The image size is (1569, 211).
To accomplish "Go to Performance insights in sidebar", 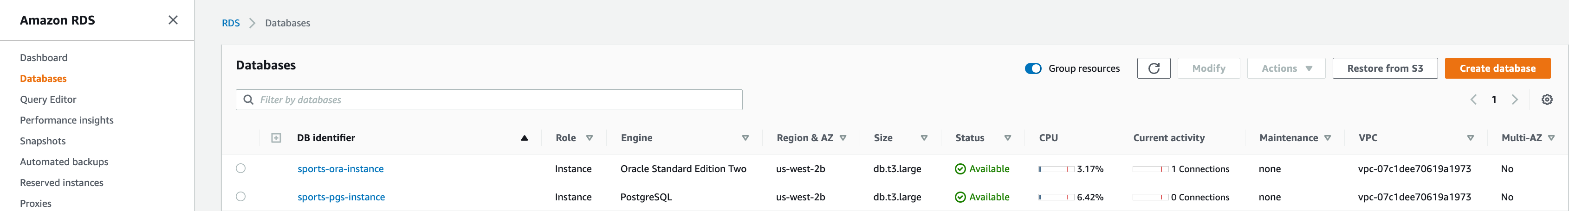I will pyautogui.click(x=66, y=120).
